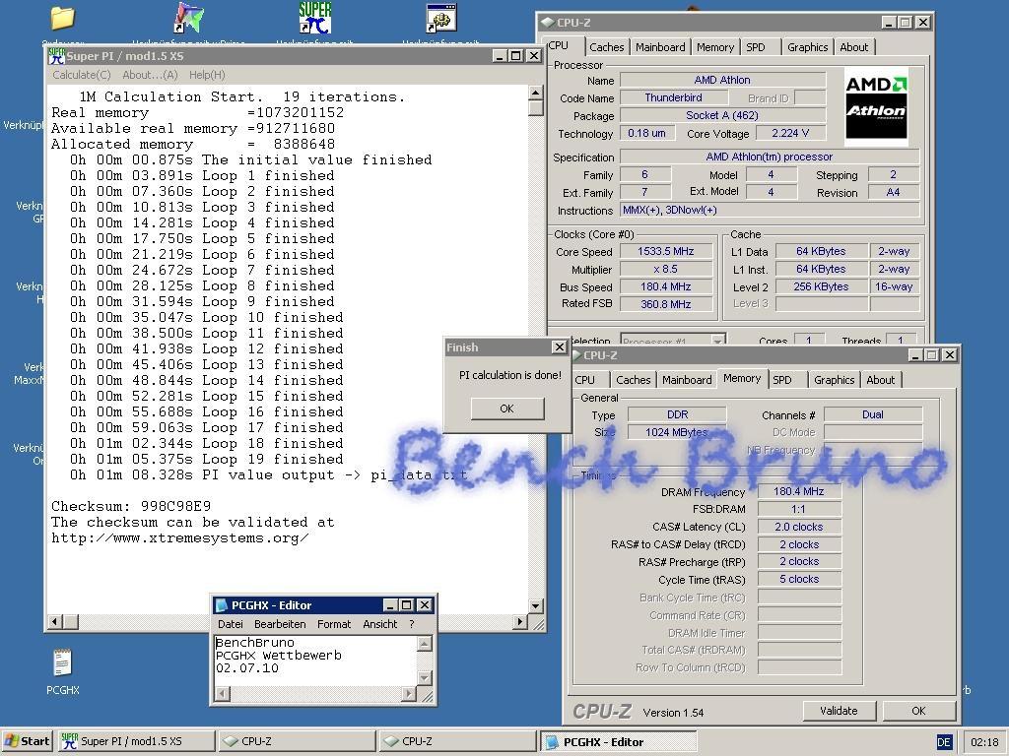Click the back CPU-Z window title icon
The height and width of the screenshot is (756, 1009).
[548, 23]
